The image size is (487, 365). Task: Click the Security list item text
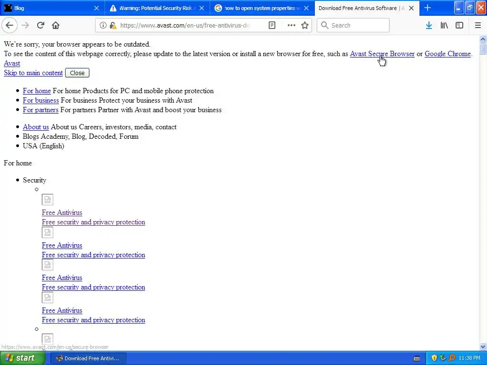tap(34, 180)
